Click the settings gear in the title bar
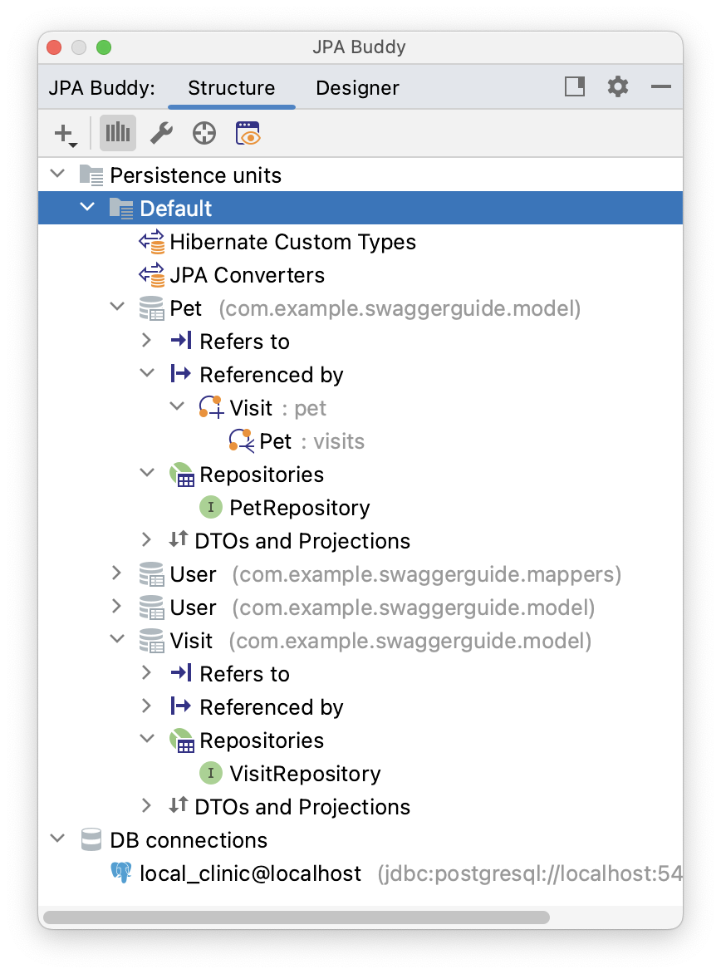Viewport: 721px width, 974px height. pyautogui.click(x=617, y=86)
